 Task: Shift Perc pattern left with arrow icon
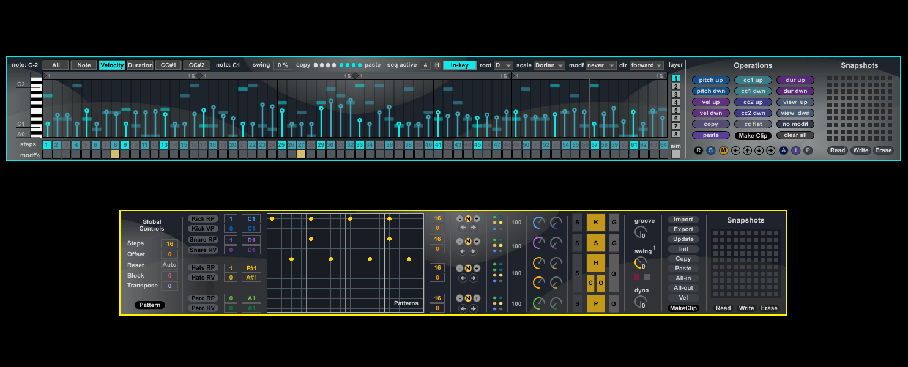tap(463, 308)
